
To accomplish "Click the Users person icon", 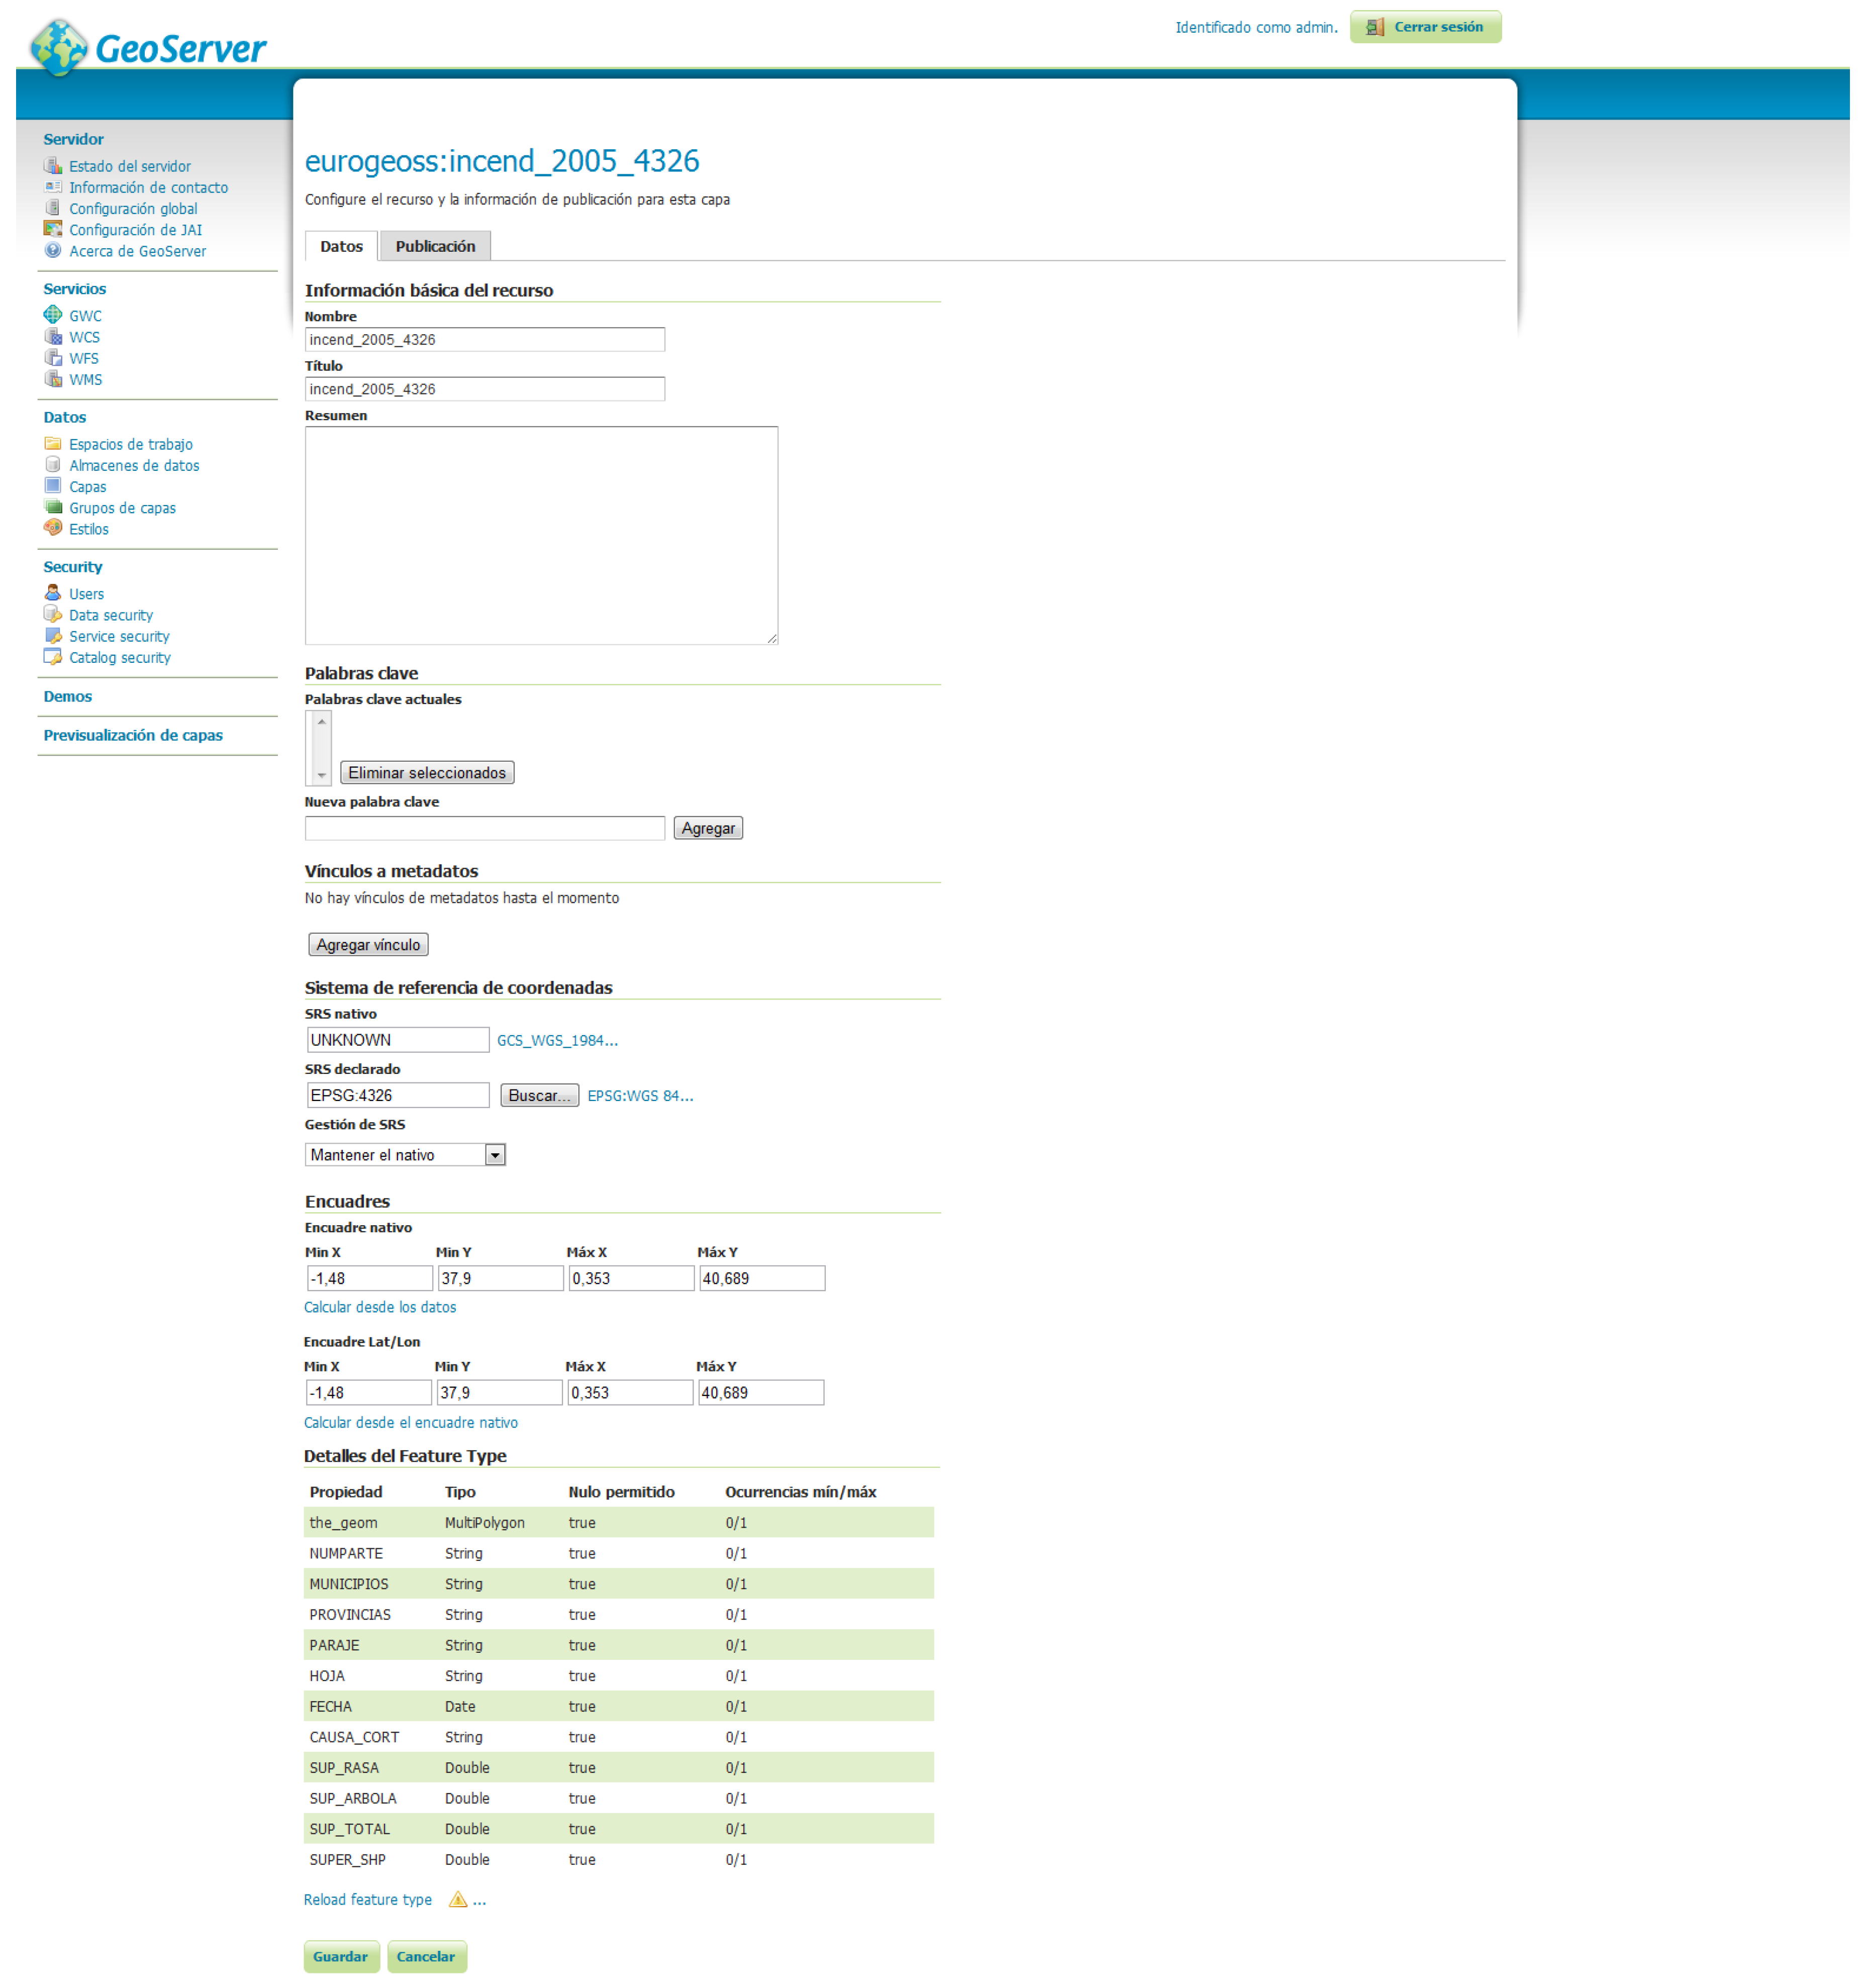I will [x=53, y=593].
